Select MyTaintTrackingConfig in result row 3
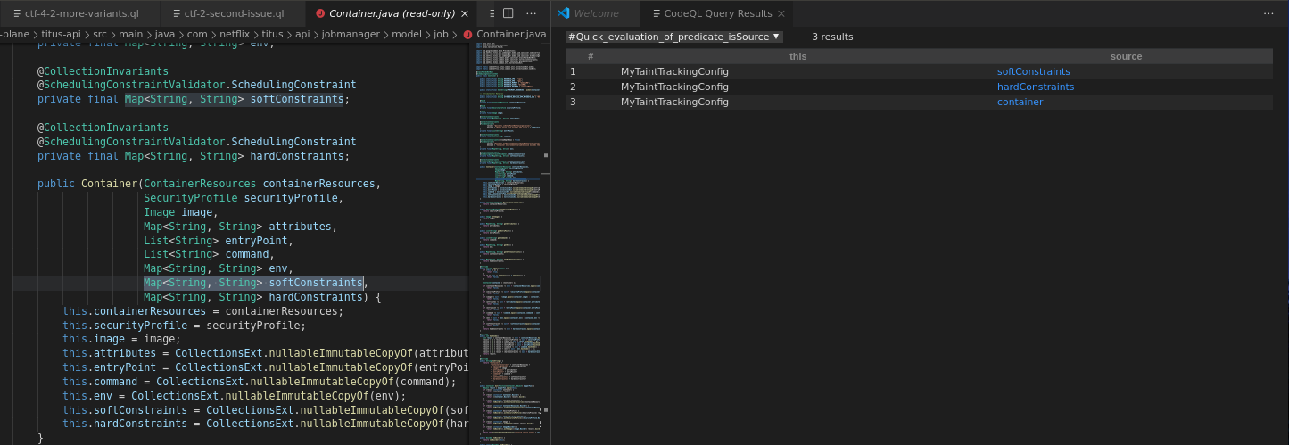1289x445 pixels. (674, 102)
